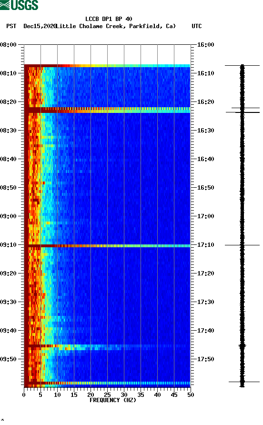Click the 25 Hz frequency axis label
The image size is (263, 425).
pos(107,395)
